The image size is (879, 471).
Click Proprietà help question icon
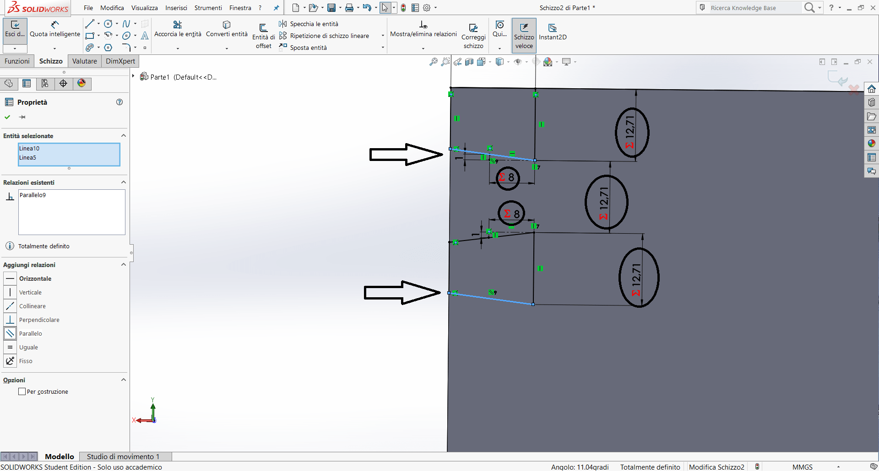[x=119, y=102]
